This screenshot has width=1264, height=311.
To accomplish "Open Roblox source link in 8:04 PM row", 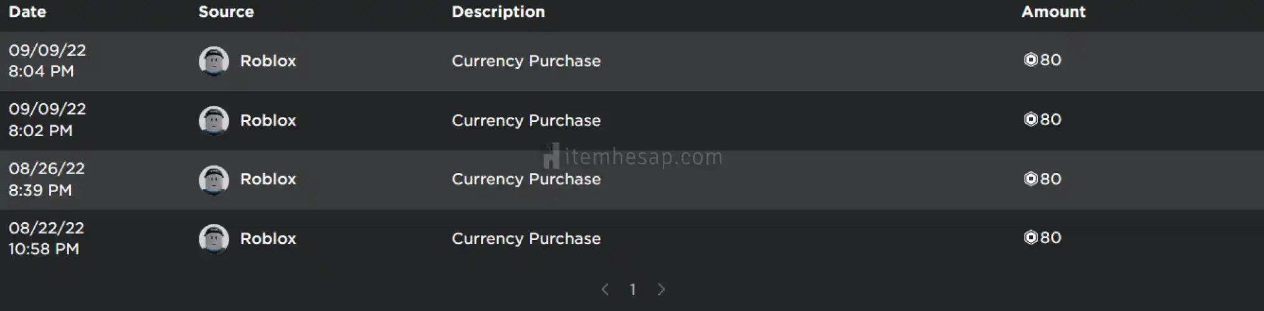I will point(268,61).
